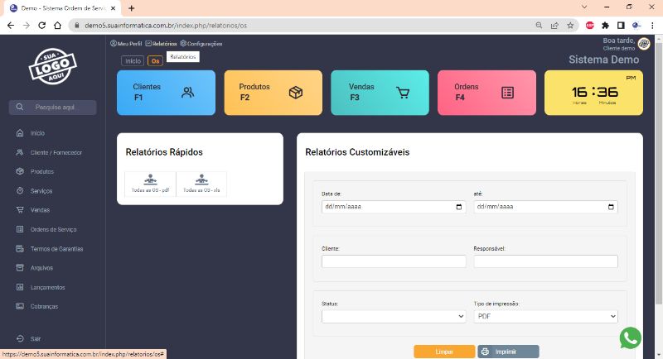The width and height of the screenshot is (663, 359).
Task: Open Configurações in top menu
Action: pos(201,43)
